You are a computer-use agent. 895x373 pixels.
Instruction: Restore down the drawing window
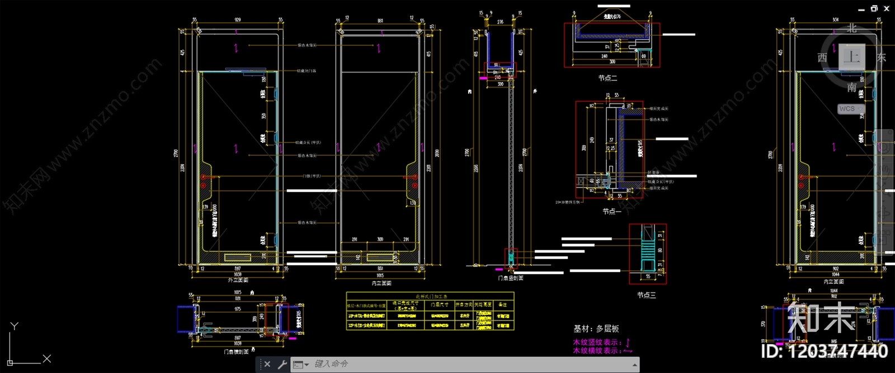[x=874, y=8]
